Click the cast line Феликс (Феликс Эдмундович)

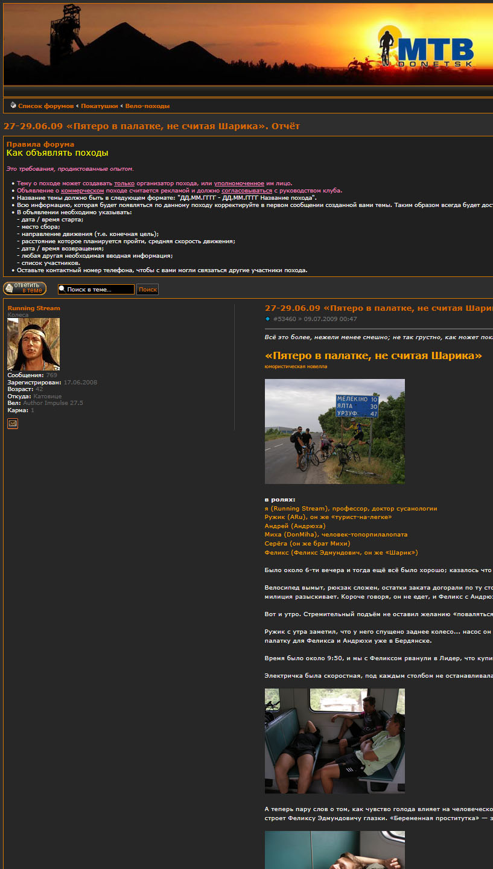342,552
